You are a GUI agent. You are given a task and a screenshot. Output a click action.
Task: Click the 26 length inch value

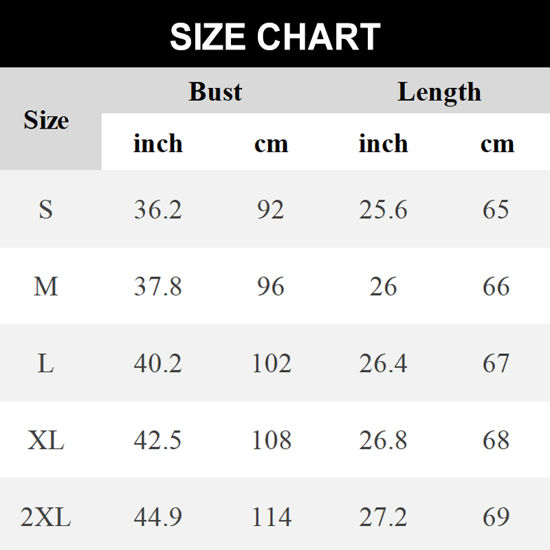tap(383, 286)
